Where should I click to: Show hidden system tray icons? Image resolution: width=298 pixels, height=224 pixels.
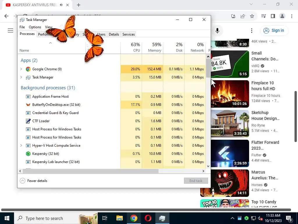[x=233, y=218]
